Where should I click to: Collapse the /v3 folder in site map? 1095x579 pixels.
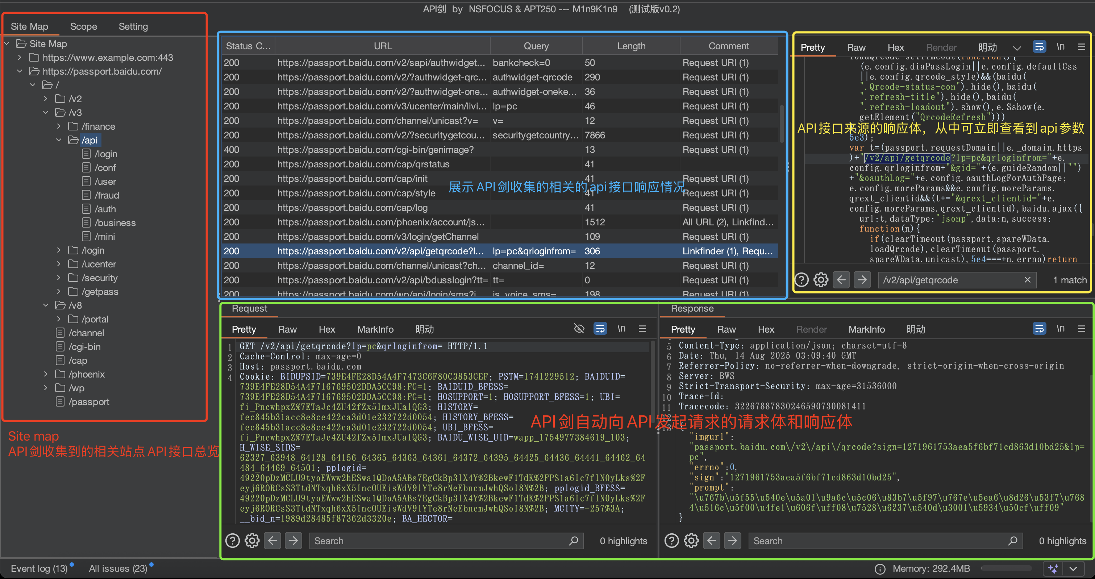point(46,113)
